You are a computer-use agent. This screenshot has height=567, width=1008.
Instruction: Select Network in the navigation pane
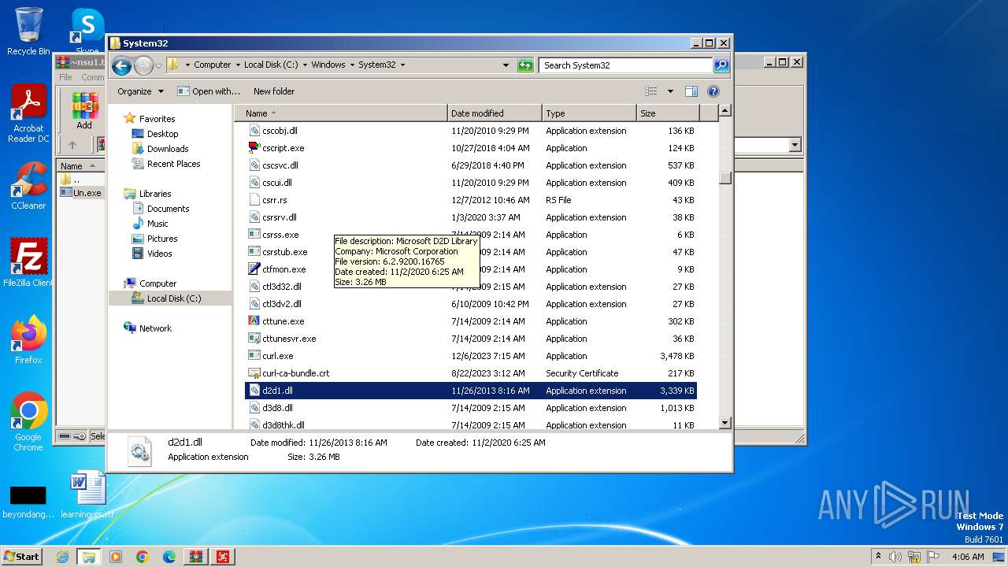point(155,328)
